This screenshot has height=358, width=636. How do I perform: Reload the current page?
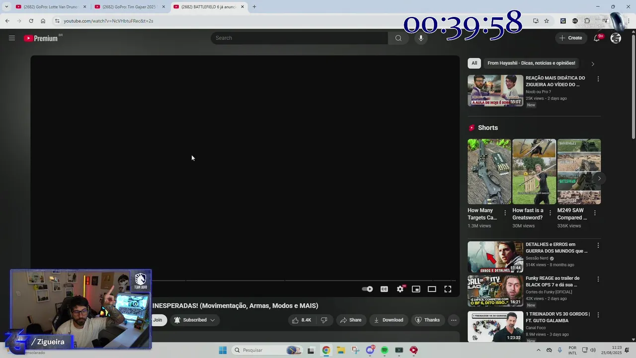[31, 21]
